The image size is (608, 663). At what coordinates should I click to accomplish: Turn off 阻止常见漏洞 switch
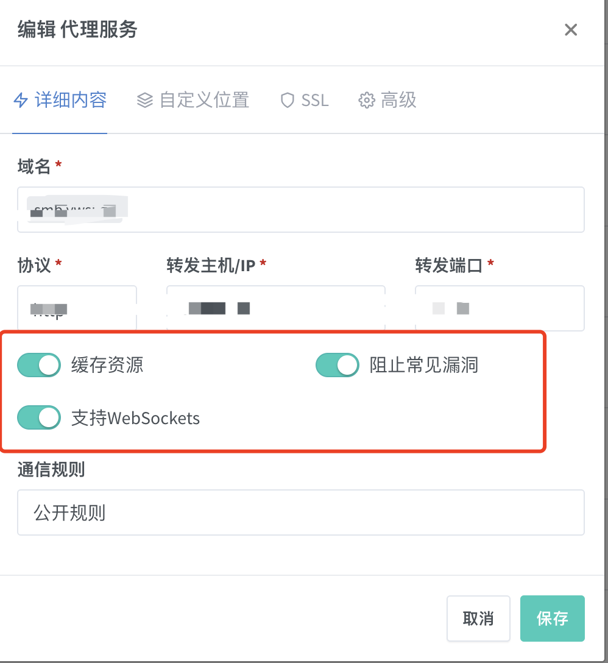(338, 365)
